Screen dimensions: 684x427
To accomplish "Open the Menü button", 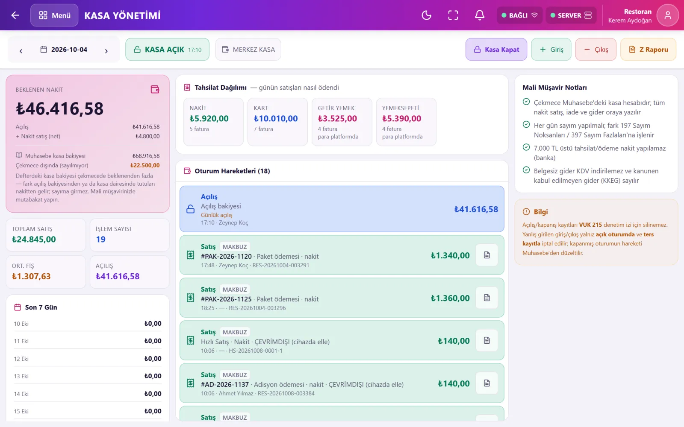I will (x=54, y=15).
